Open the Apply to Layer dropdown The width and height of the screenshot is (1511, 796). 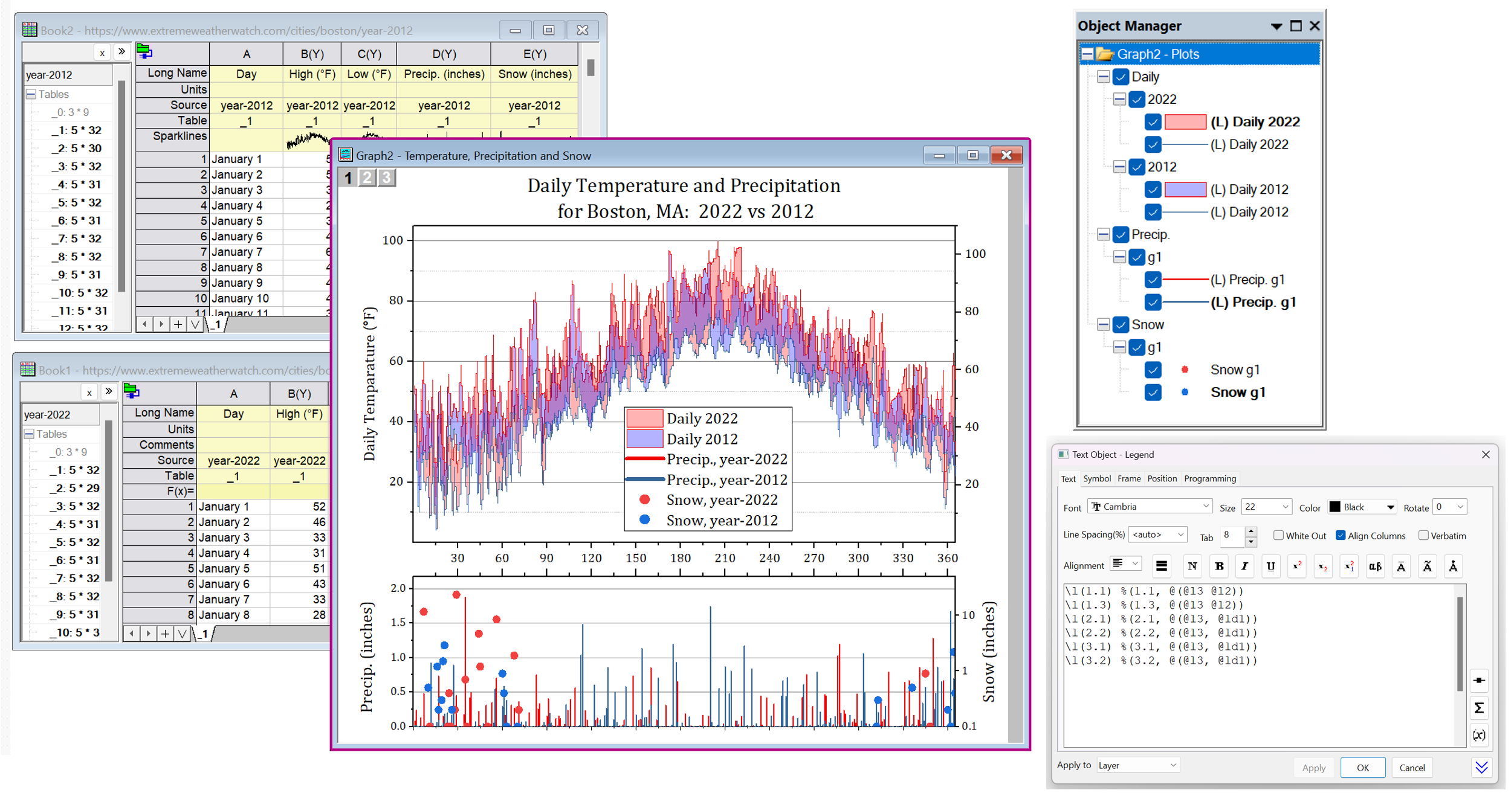(1137, 765)
